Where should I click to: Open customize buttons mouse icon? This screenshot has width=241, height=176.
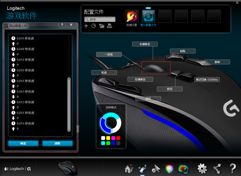(143, 169)
